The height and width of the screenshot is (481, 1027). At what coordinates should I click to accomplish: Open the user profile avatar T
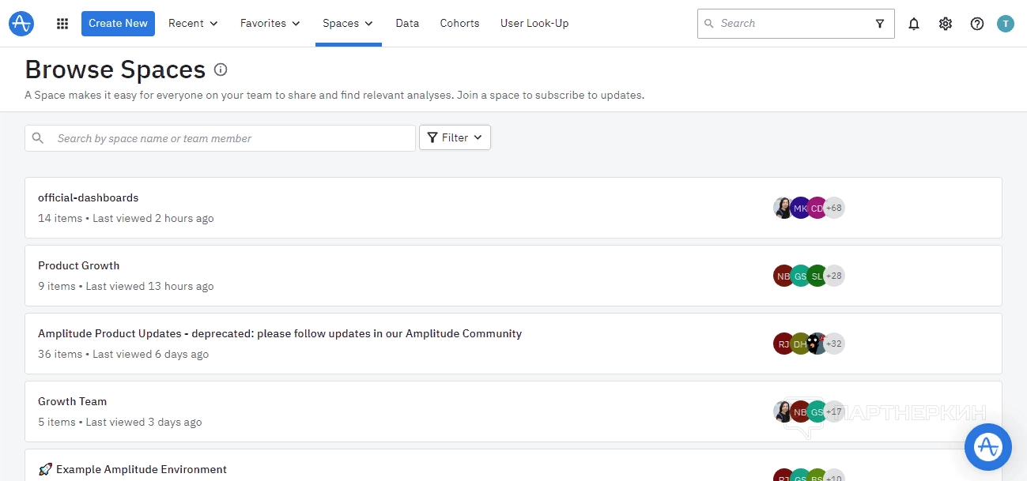coord(1005,24)
